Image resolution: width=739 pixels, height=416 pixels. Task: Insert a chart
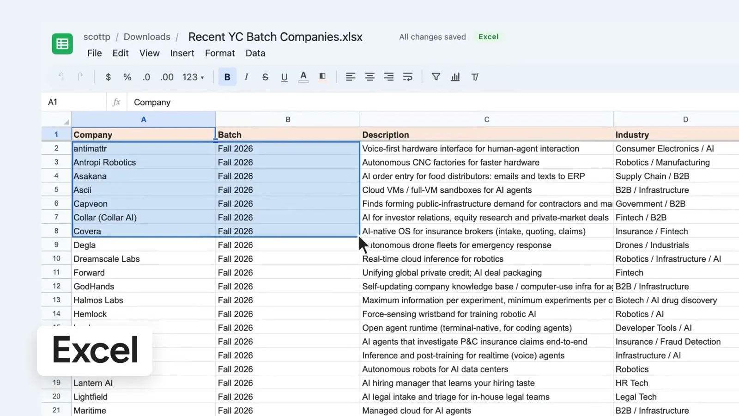(x=455, y=77)
